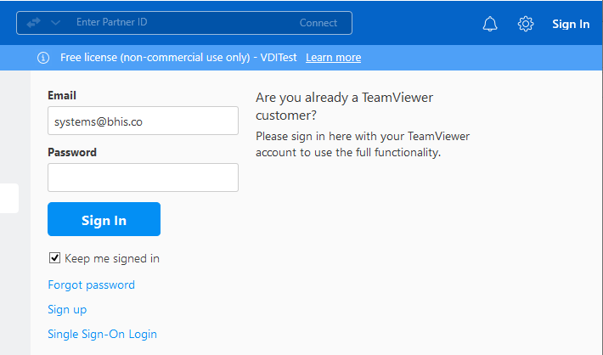The width and height of the screenshot is (603, 355).
Task: Click the remote control arrows icon
Action: (34, 23)
